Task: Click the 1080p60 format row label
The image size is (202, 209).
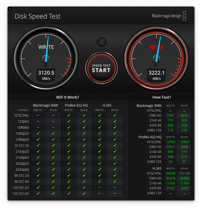Action: [22, 140]
